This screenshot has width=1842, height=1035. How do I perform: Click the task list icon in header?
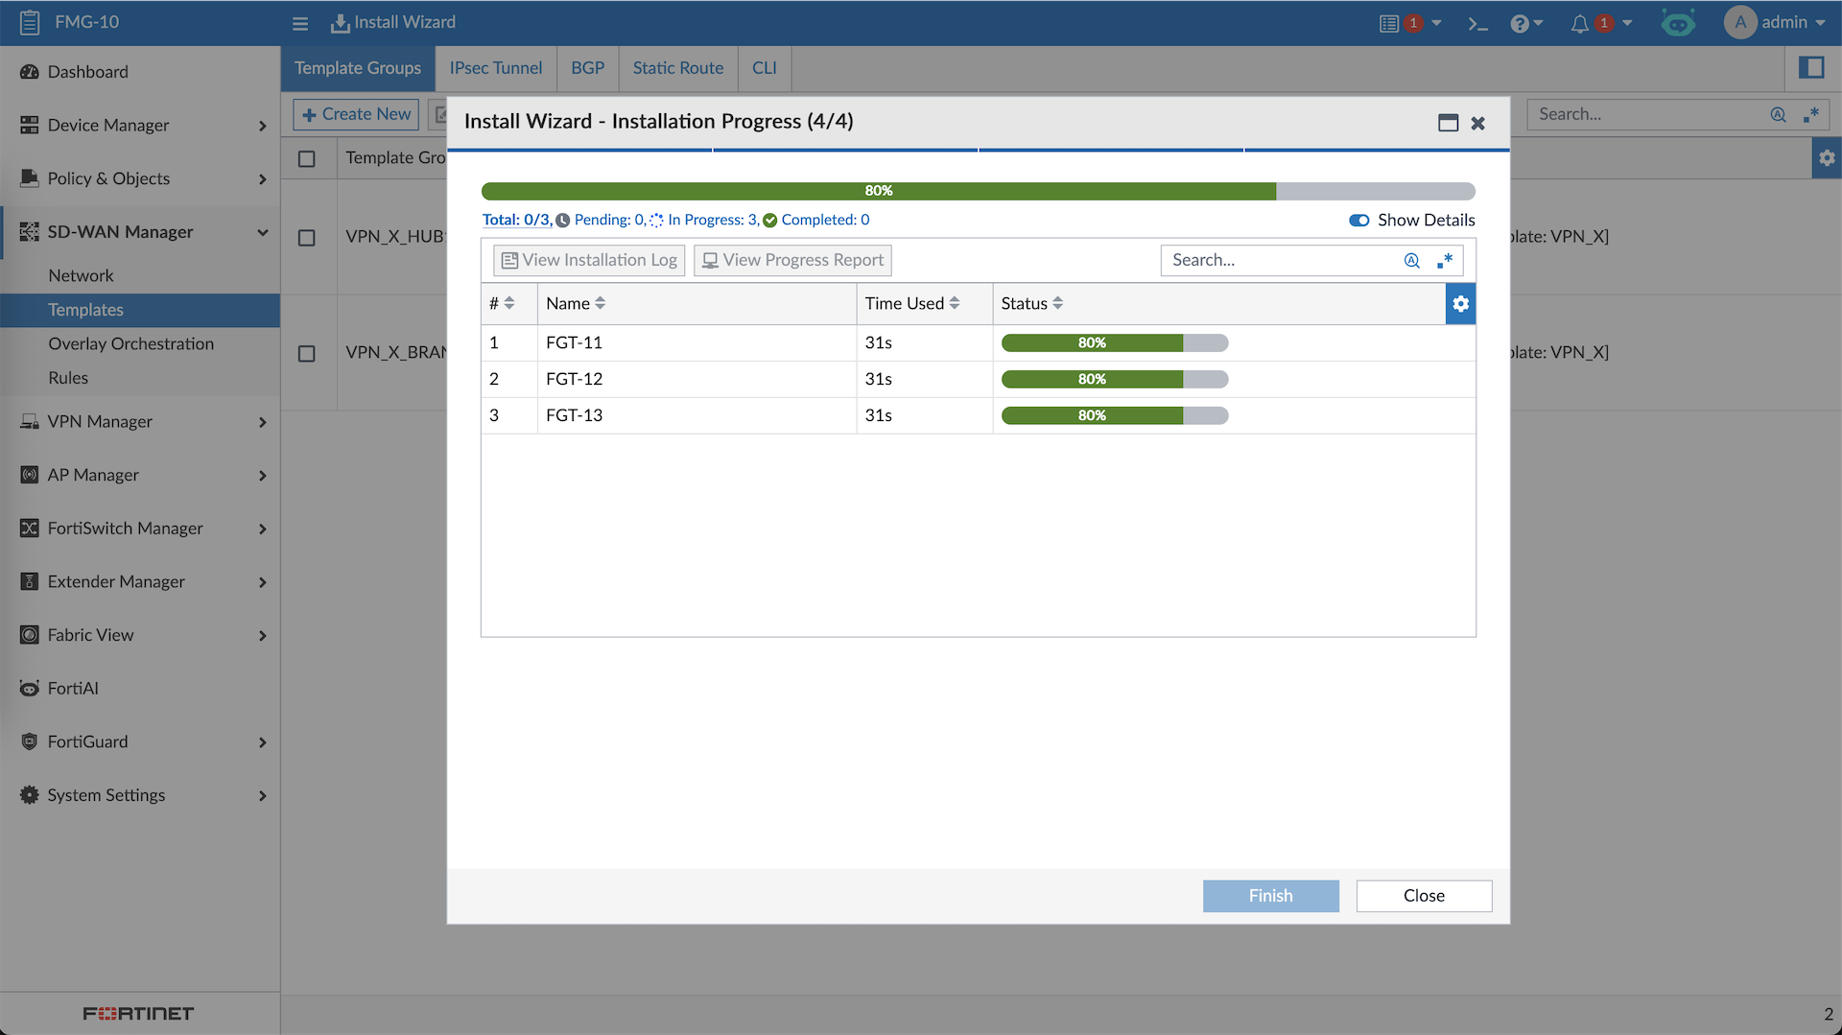coord(1389,23)
